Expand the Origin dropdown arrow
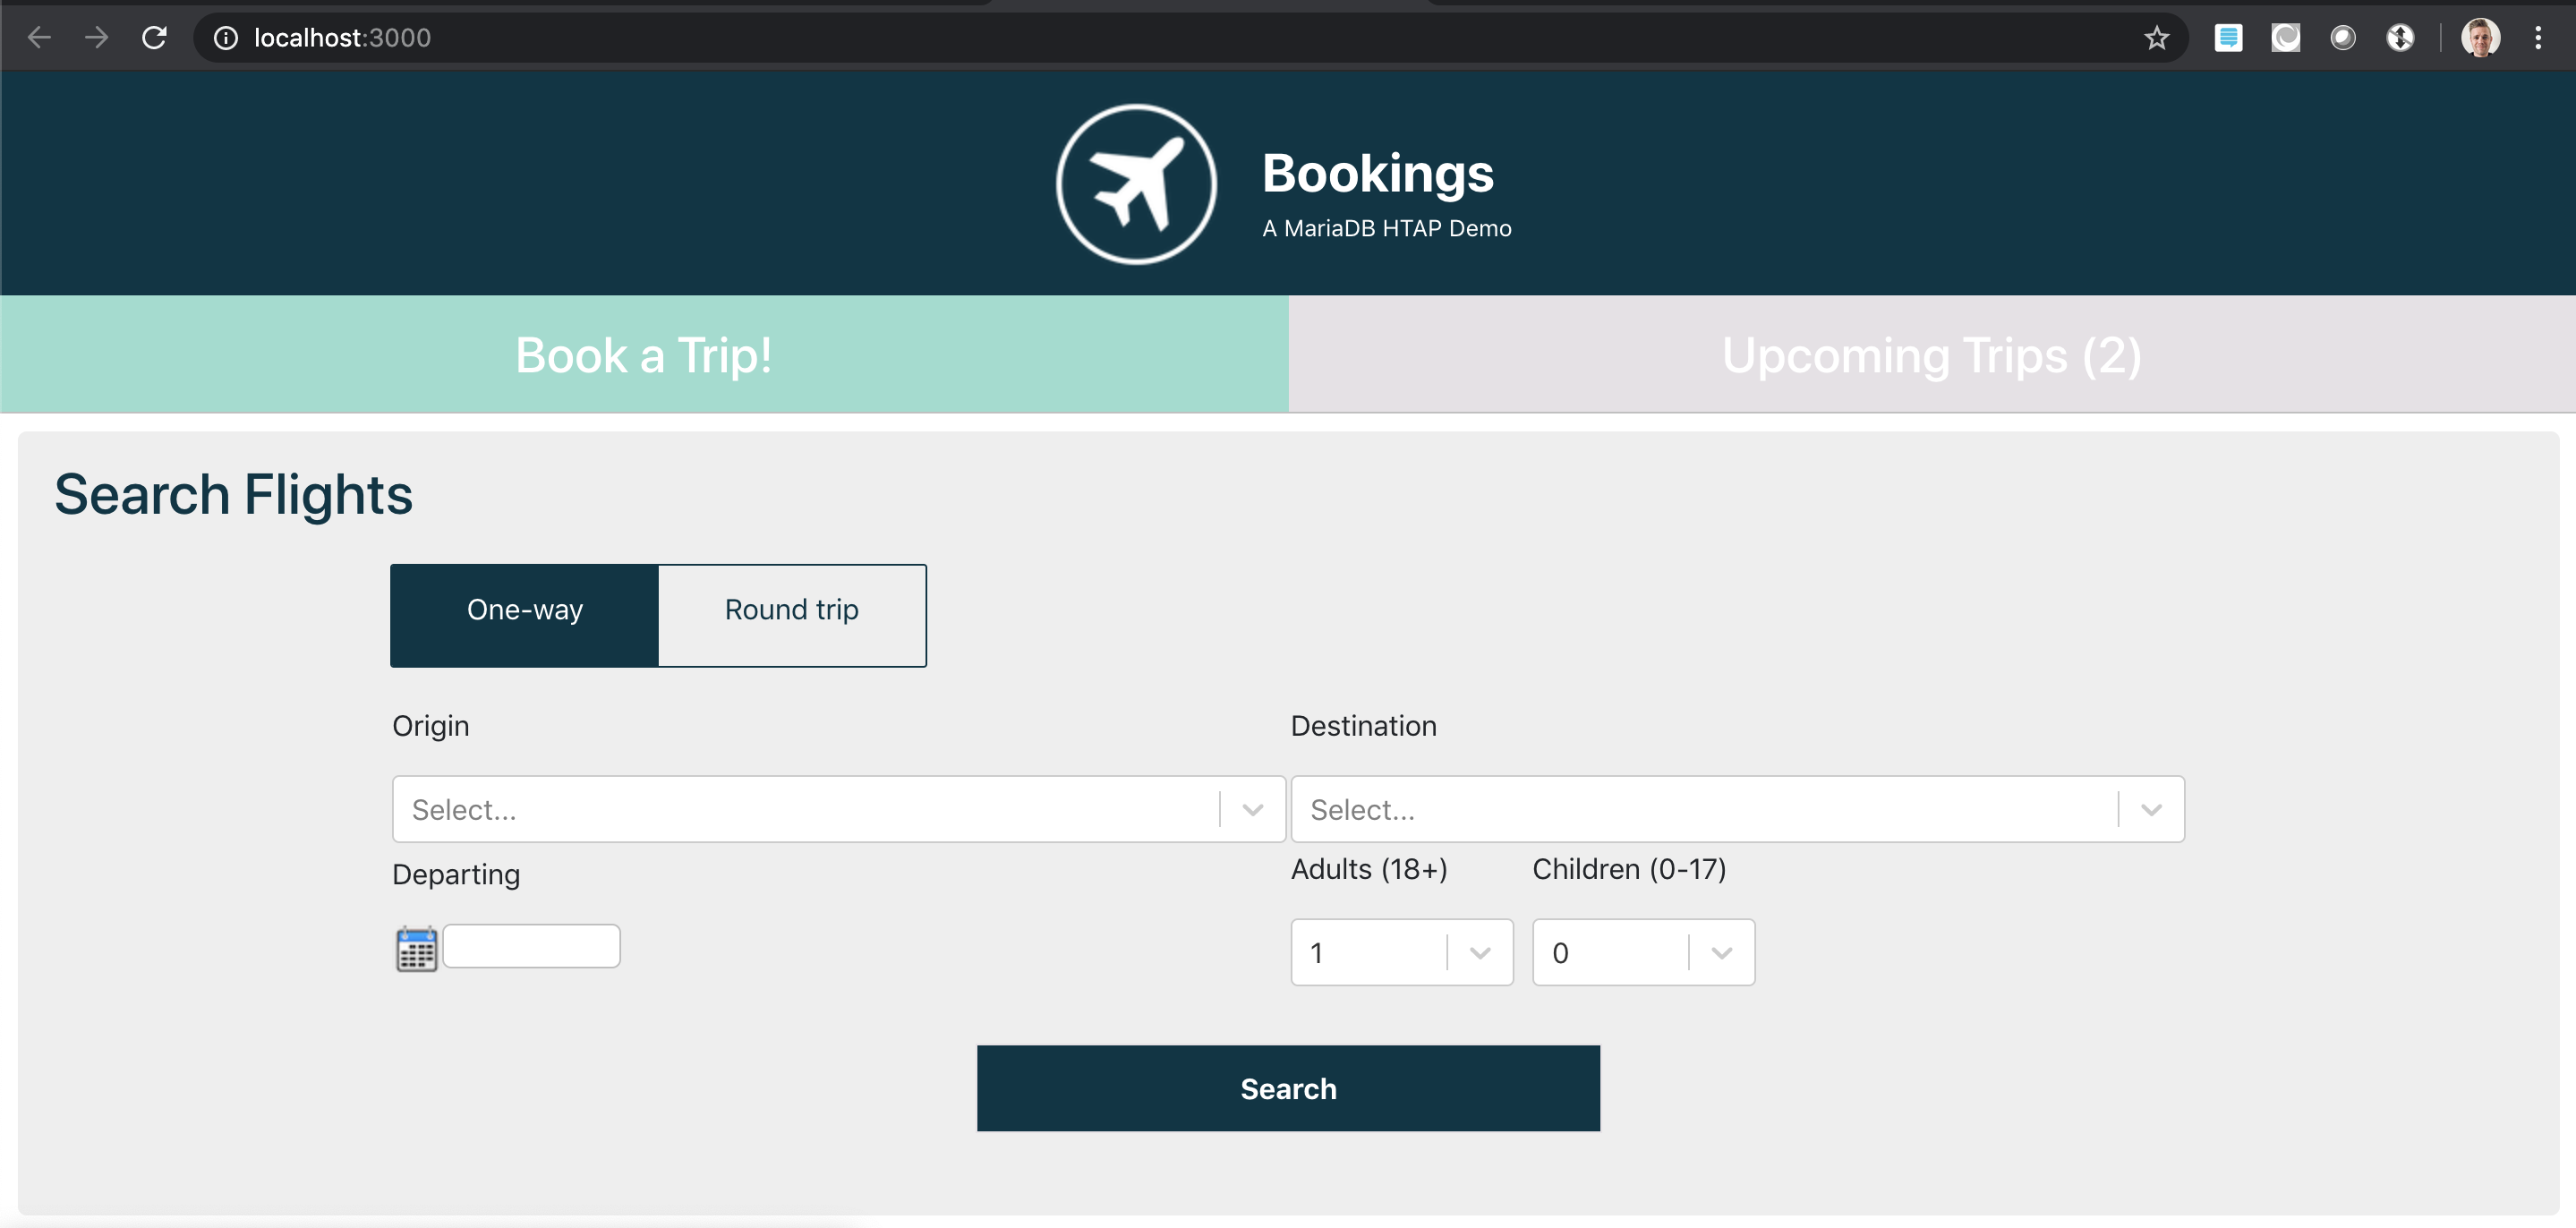Screen dimensions: 2576x1228 pos(1253,809)
